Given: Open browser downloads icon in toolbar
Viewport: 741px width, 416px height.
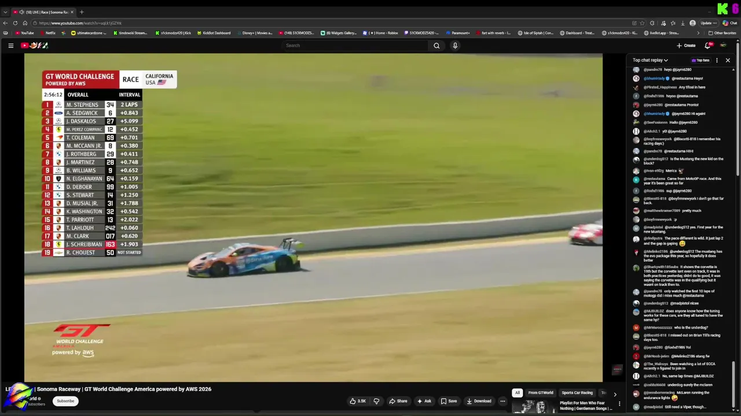Looking at the screenshot, I should click(683, 23).
